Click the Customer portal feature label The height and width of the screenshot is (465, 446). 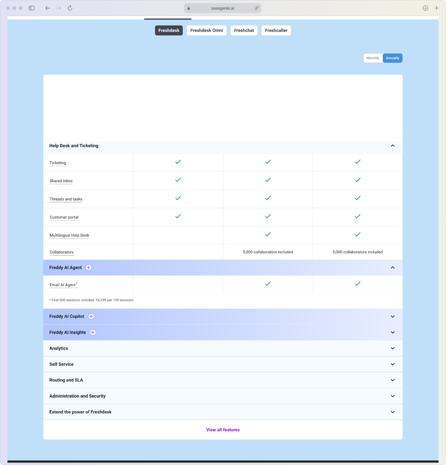click(x=64, y=217)
